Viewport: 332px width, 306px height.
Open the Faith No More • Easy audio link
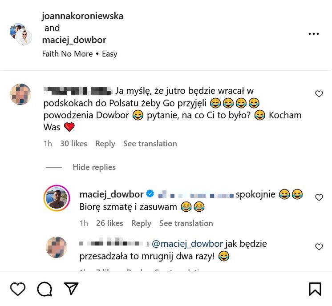(x=80, y=54)
